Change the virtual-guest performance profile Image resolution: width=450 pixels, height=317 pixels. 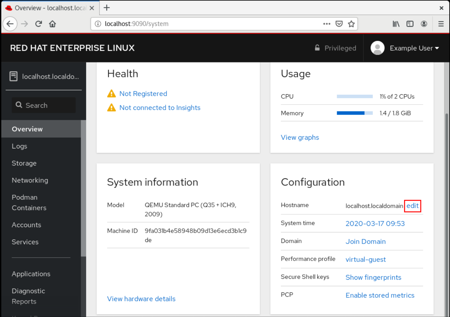pos(365,259)
